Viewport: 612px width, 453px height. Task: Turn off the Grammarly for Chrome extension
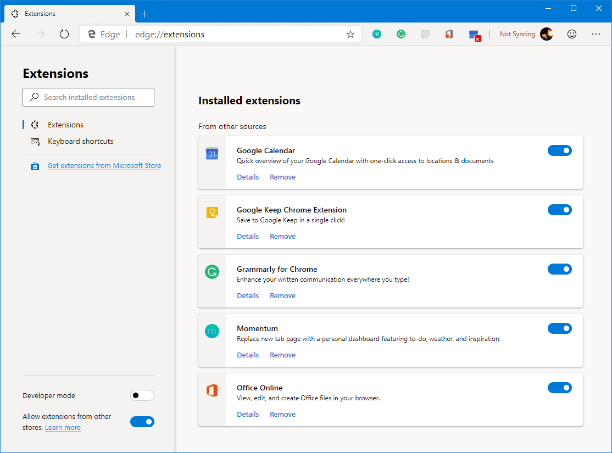tap(560, 269)
